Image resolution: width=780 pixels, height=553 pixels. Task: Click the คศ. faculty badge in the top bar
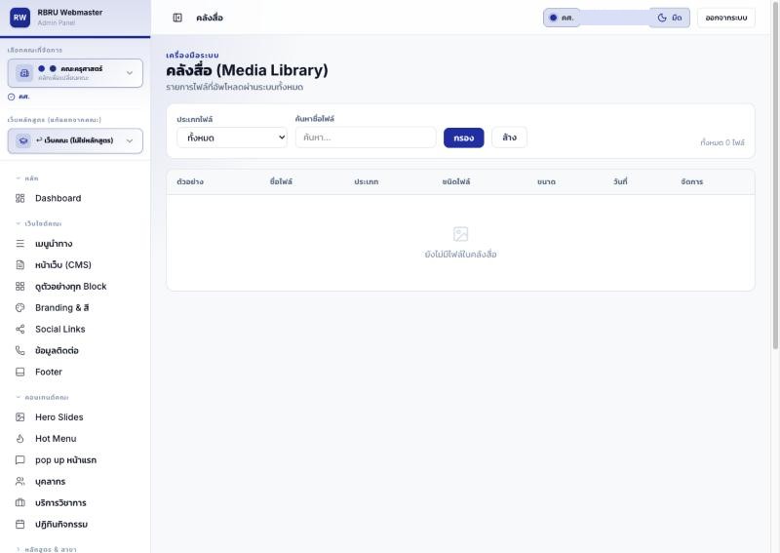[x=562, y=18]
